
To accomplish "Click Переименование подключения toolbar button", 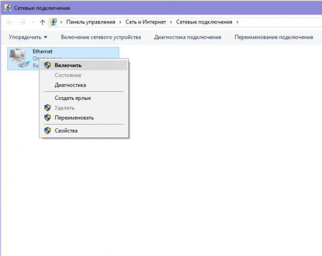I will 274,37.
